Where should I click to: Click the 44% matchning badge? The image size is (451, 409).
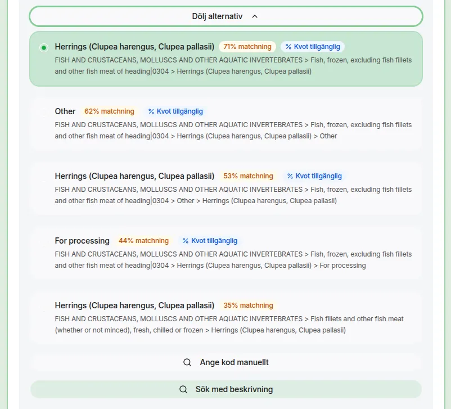coord(143,241)
